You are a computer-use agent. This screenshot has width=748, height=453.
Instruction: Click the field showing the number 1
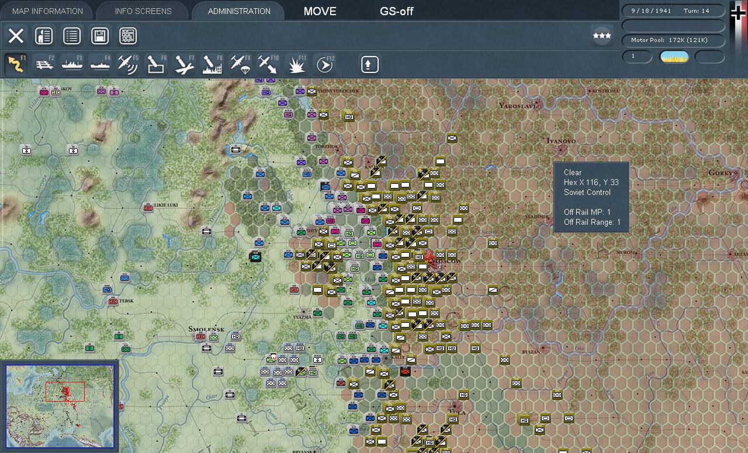(637, 57)
